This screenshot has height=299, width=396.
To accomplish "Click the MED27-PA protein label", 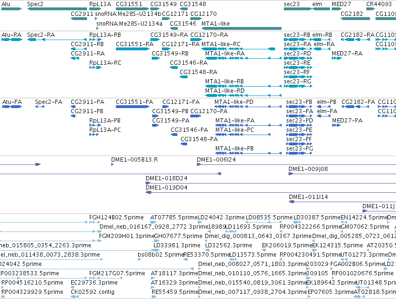I will point(348,121).
